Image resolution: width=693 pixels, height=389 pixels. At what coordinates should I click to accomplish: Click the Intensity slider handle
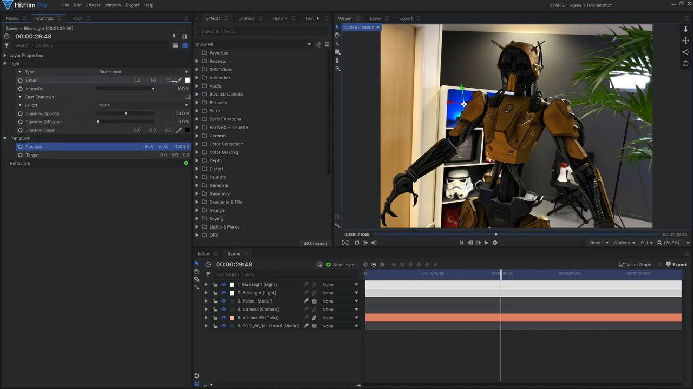[153, 89]
